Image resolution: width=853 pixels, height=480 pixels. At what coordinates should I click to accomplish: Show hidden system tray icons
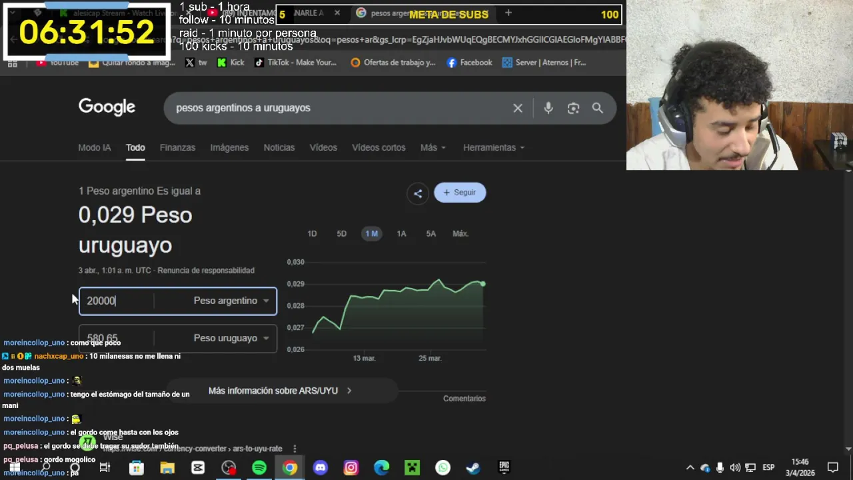tap(690, 468)
